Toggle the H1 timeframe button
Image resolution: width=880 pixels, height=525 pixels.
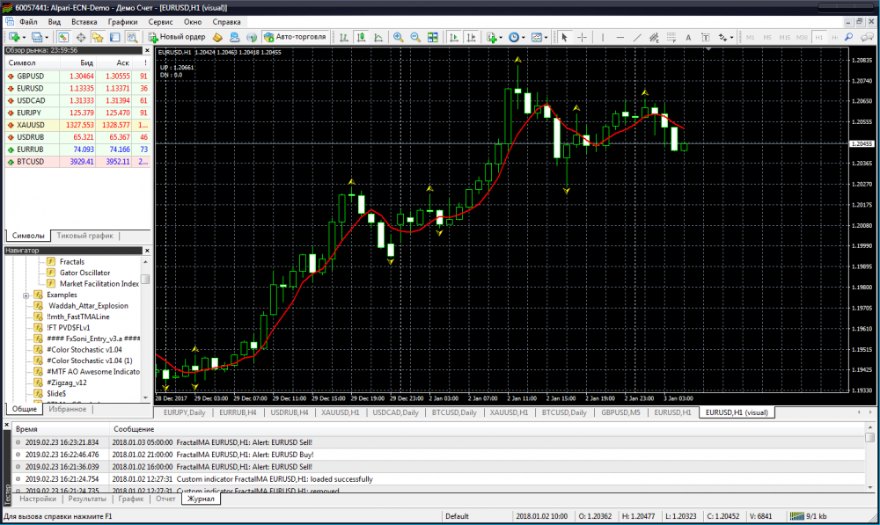click(818, 37)
